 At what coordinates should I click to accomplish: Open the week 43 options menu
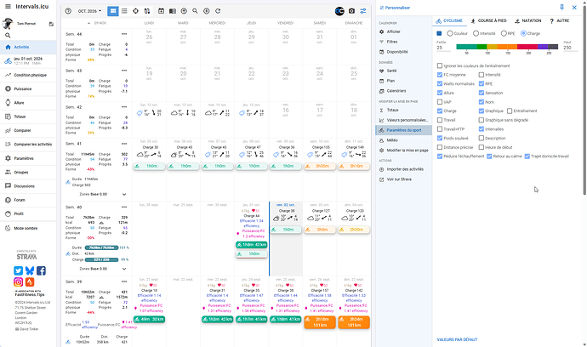[124, 71]
